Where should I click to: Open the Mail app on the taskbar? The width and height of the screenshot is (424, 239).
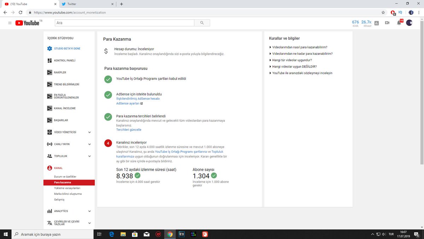coord(146,234)
